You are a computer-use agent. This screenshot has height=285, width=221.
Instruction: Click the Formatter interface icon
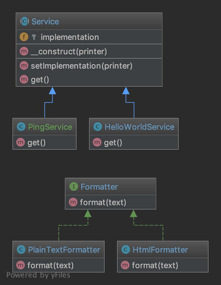click(x=73, y=187)
